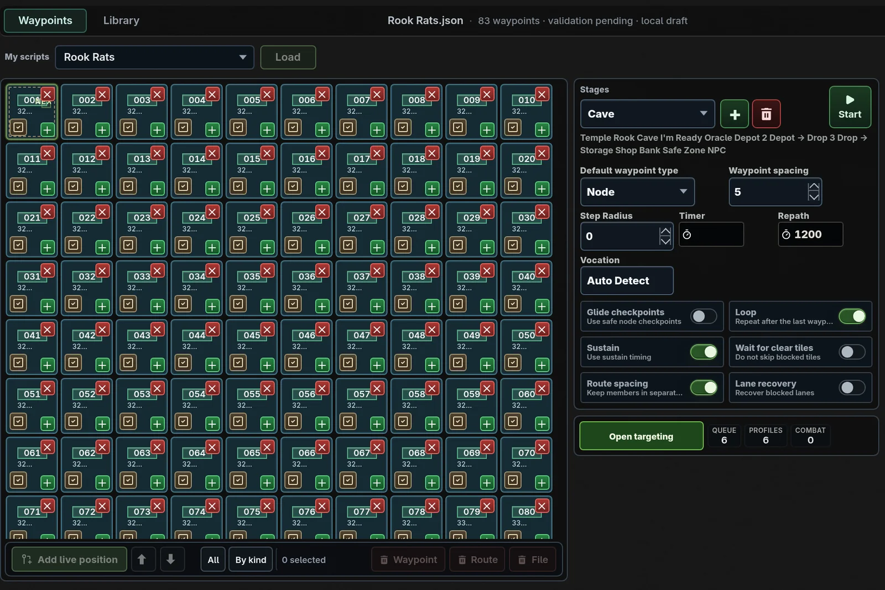Select waypoint 044 via its checkbox

click(x=183, y=363)
